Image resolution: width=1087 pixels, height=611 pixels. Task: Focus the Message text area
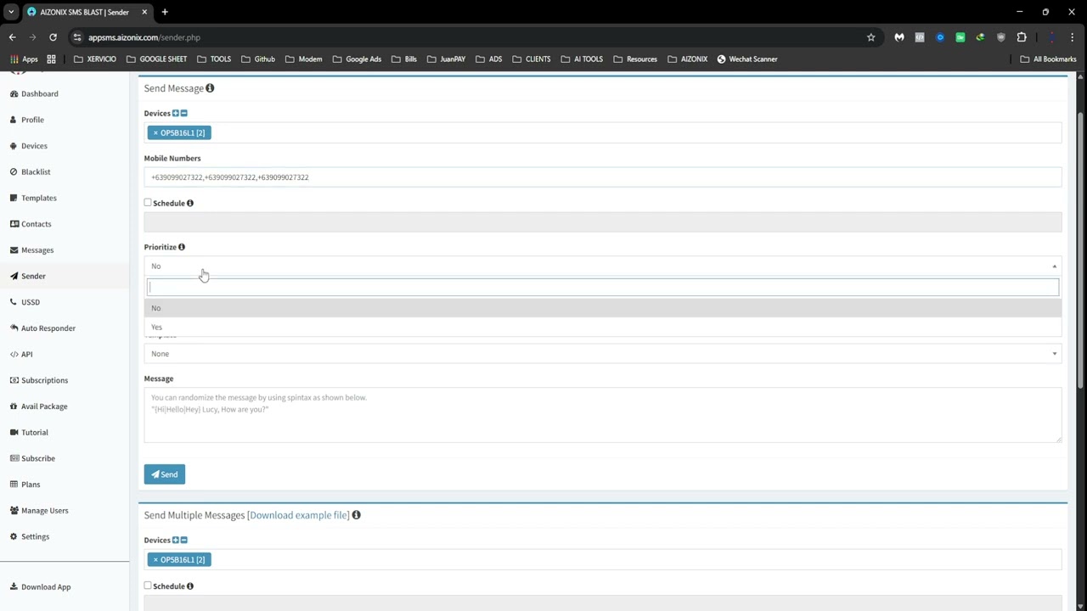[x=603, y=415]
